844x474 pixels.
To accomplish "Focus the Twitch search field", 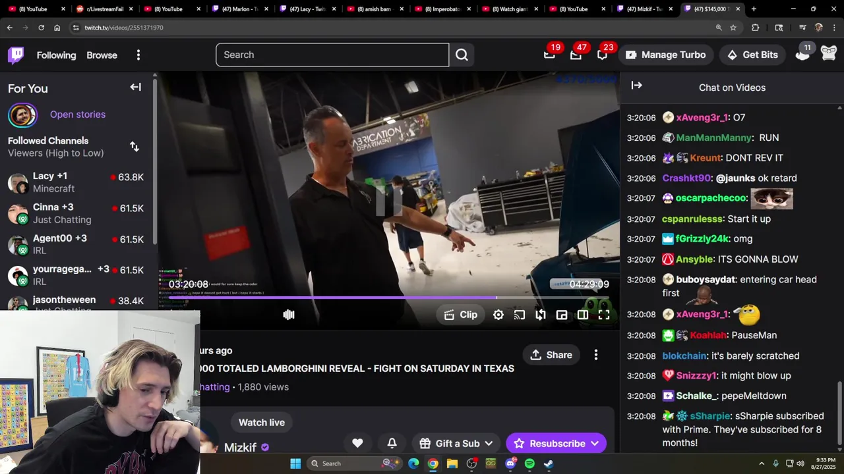I will 332,55.
